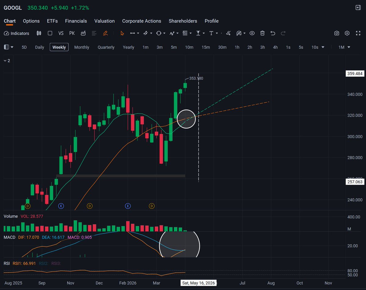Image resolution: width=366 pixels, height=290 pixels.
Task: Expand the wave pattern tool dropdown arrow
Action: (x=178, y=33)
